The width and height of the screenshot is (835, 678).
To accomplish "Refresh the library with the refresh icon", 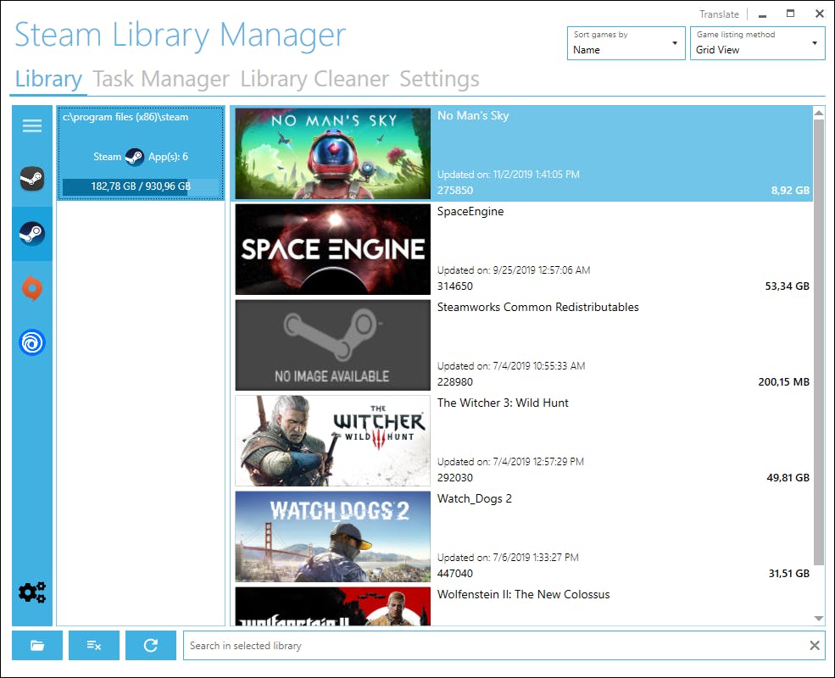I will click(150, 645).
